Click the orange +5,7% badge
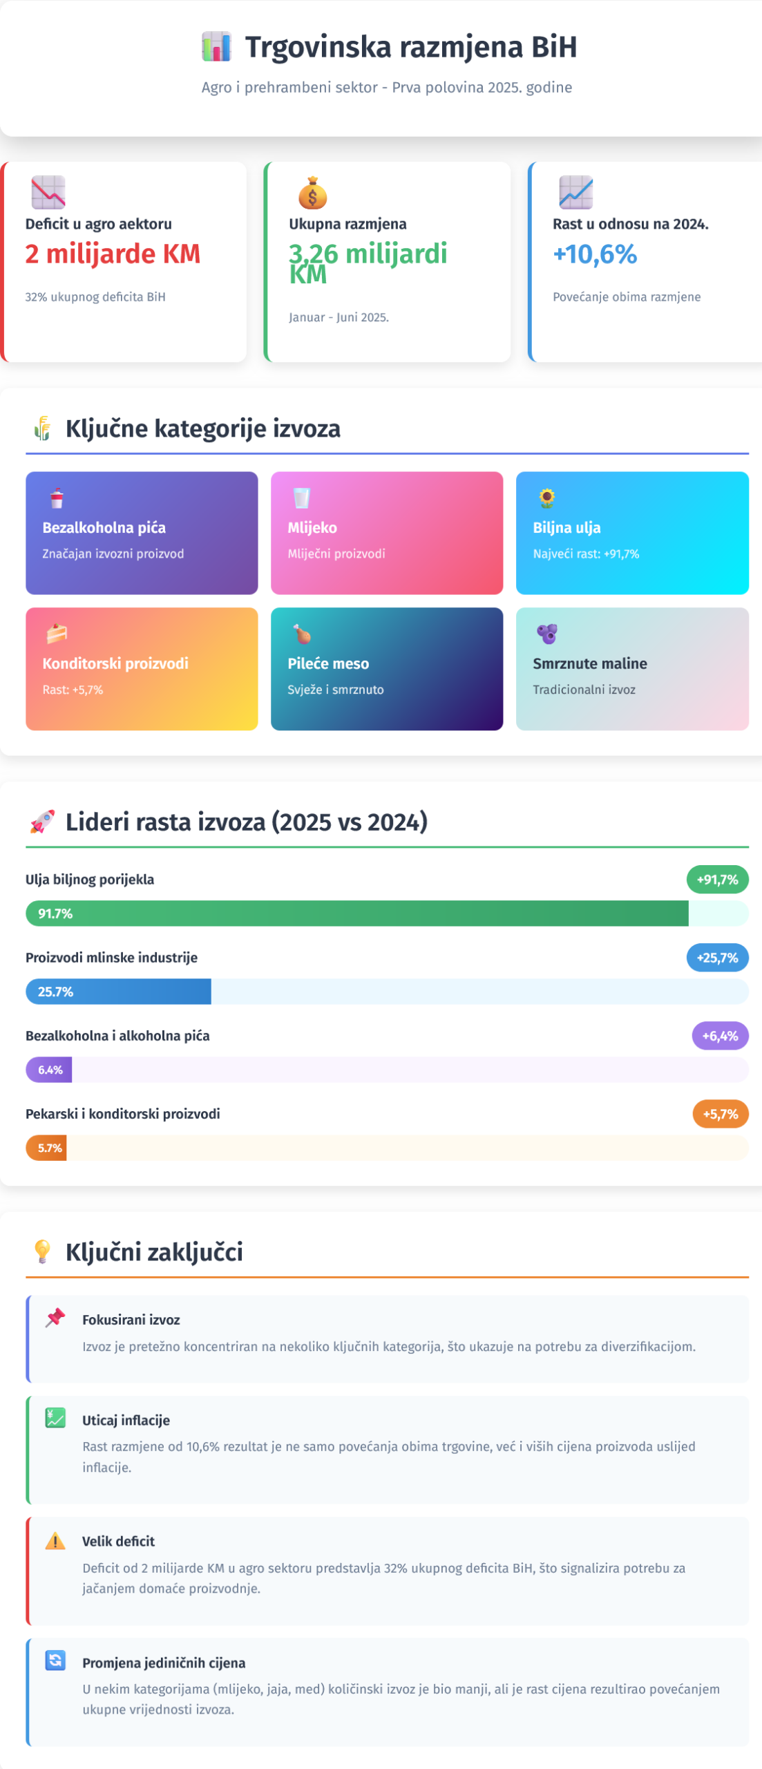 pyautogui.click(x=720, y=1113)
